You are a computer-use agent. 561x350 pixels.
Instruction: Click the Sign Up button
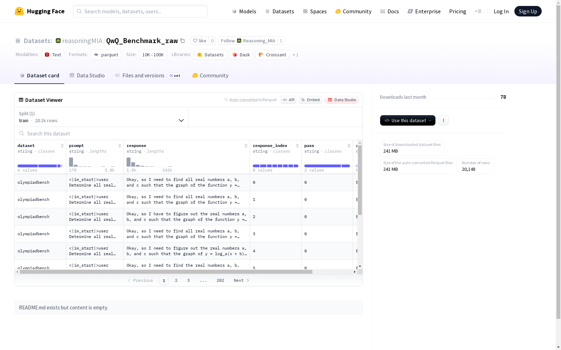pyautogui.click(x=528, y=11)
